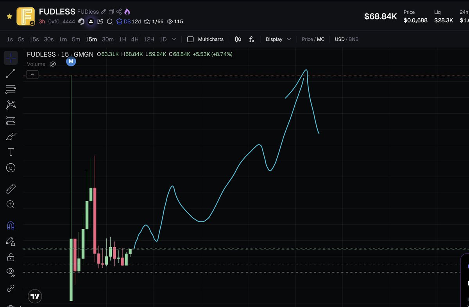Switch to the 15s timeframe

pyautogui.click(x=34, y=39)
